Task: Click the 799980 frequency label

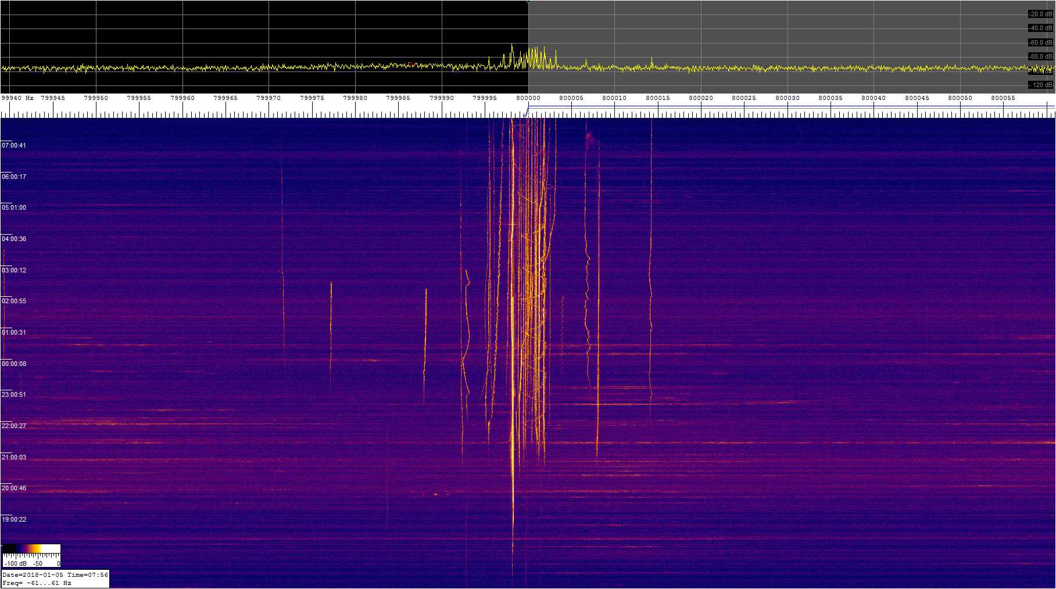Action: tap(355, 98)
